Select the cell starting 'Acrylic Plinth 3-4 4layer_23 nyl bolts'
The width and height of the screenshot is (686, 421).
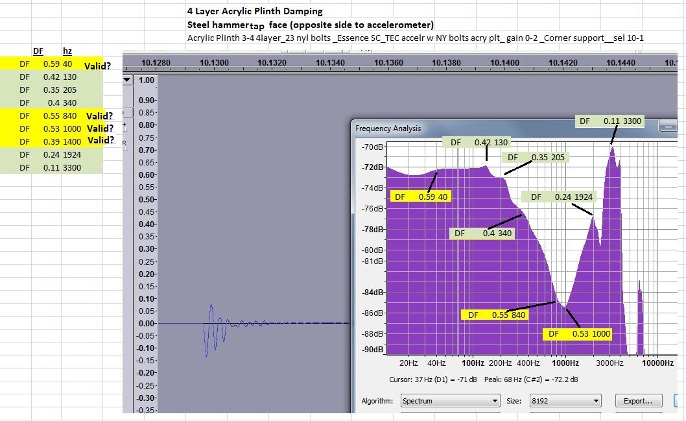[x=416, y=38]
